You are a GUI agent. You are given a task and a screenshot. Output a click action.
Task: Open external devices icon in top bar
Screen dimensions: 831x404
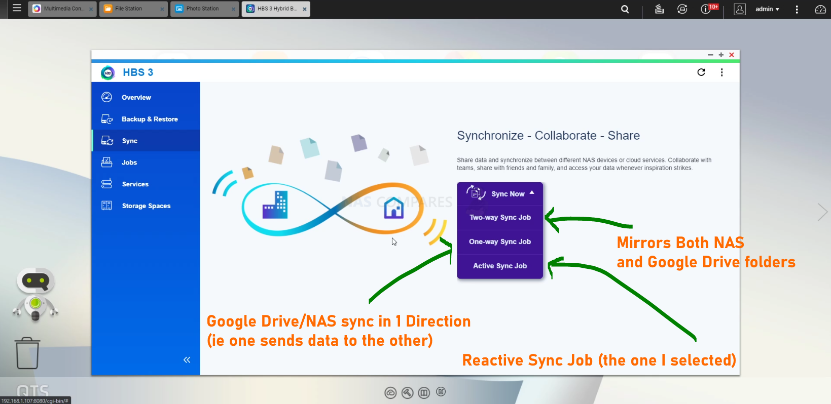682,9
